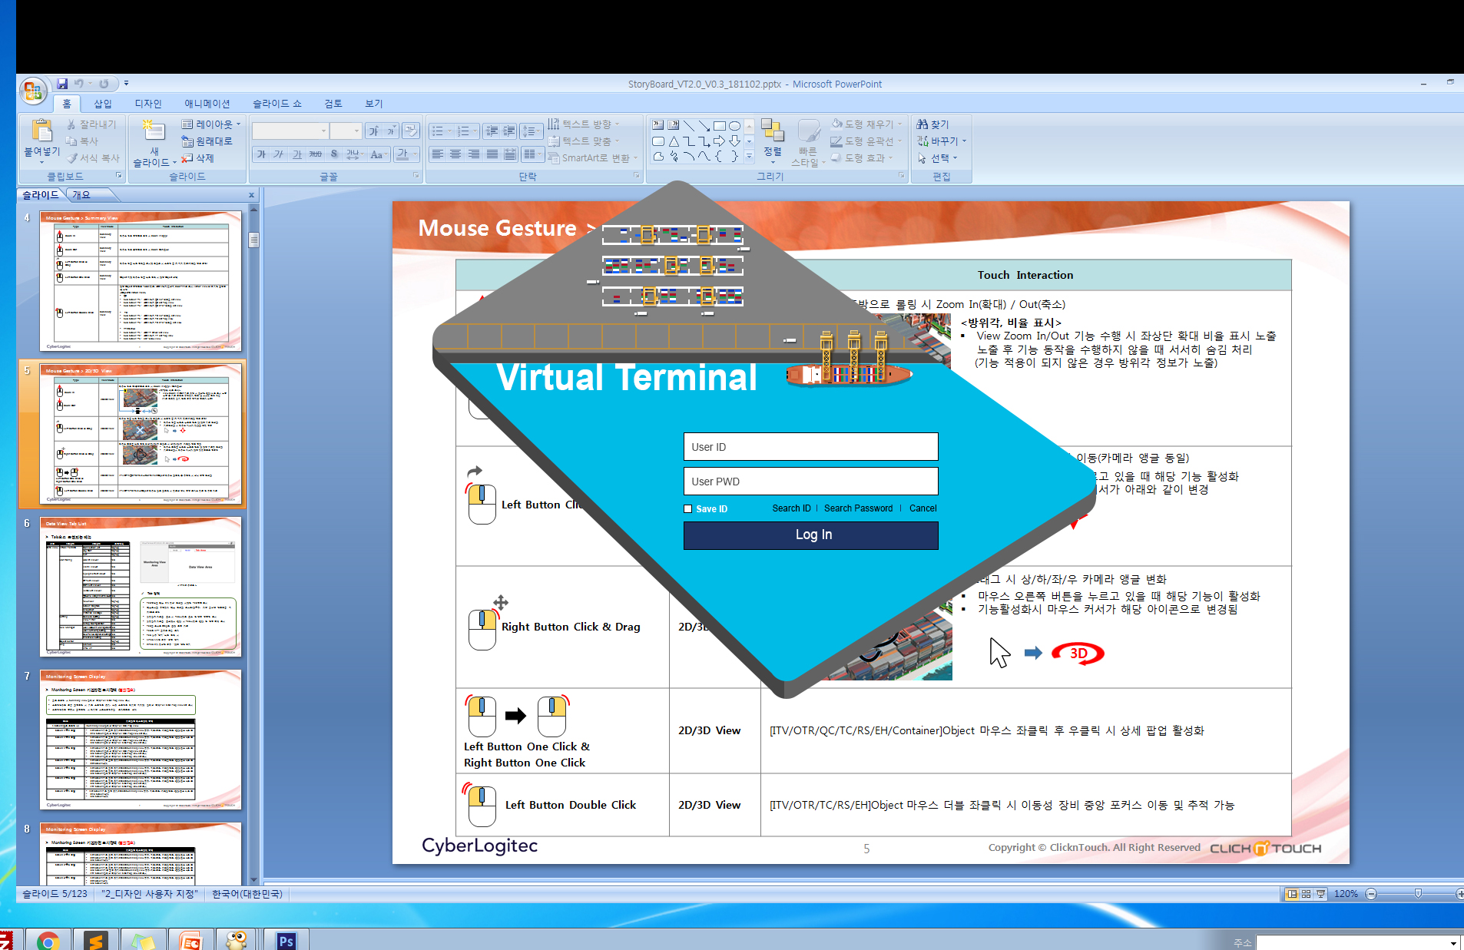Save the presentation with the floppy disk icon
The width and height of the screenshot is (1464, 950).
coord(62,84)
